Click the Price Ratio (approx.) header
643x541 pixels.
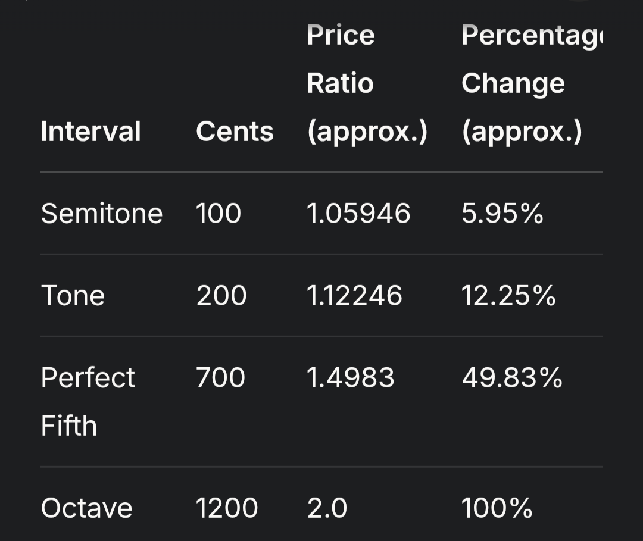tap(367, 83)
